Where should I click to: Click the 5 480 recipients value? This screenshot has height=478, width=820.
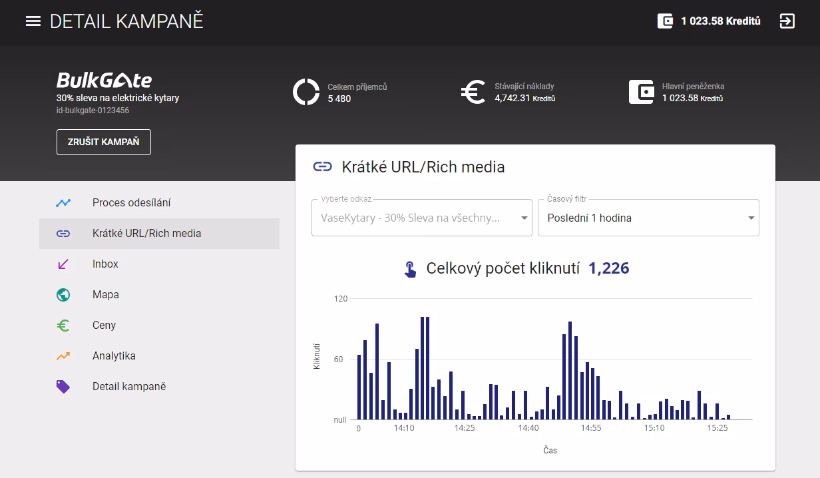[x=339, y=99]
